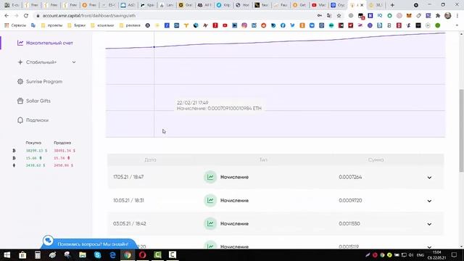The width and height of the screenshot is (464, 261).
Task: Click the Сумма column header
Action: point(376,159)
